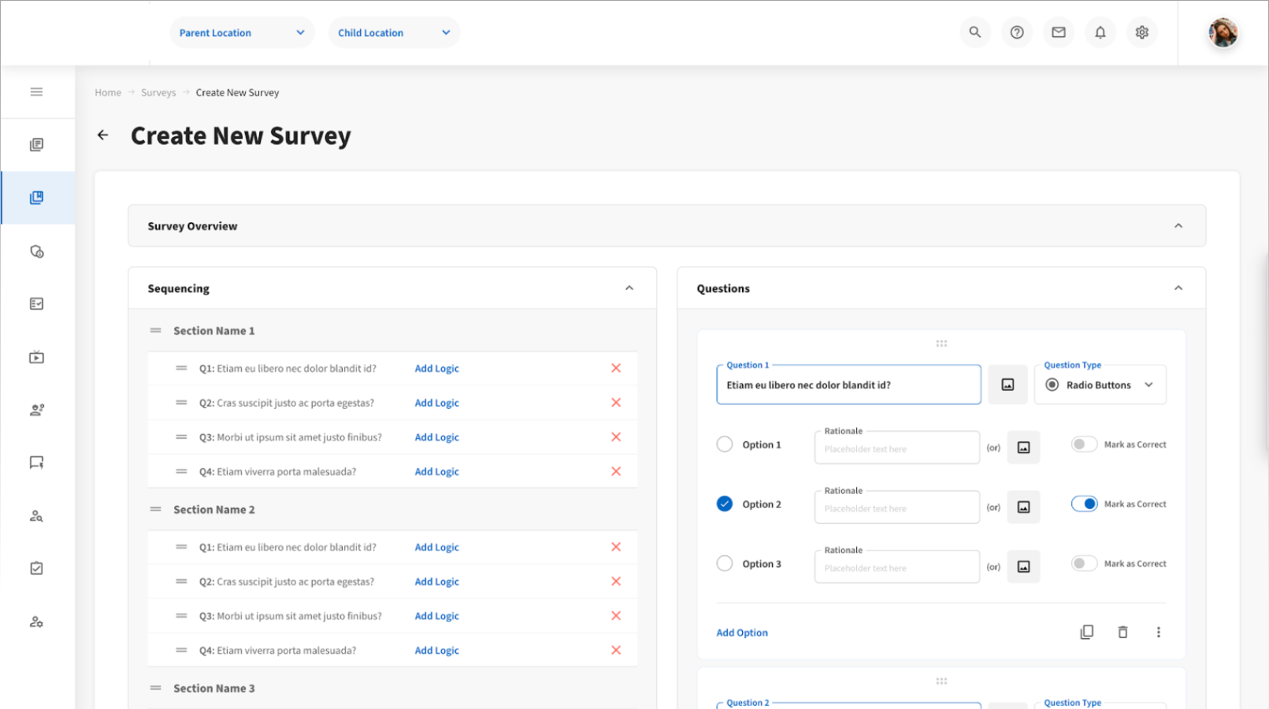Add Logic for Q1 in Section Name 2
This screenshot has width=1269, height=709.
[x=436, y=547]
